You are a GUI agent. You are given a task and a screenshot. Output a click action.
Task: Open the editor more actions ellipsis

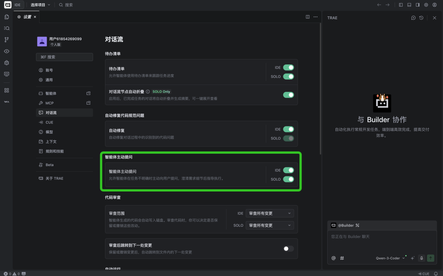(x=315, y=17)
